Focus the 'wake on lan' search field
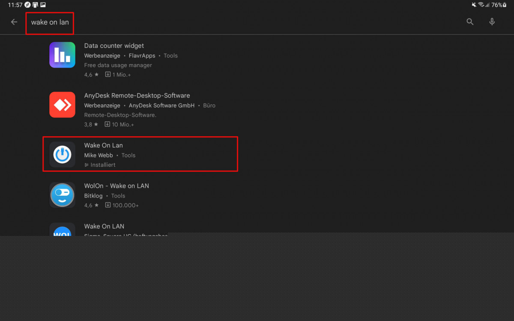This screenshot has width=514, height=321. pyautogui.click(x=50, y=22)
